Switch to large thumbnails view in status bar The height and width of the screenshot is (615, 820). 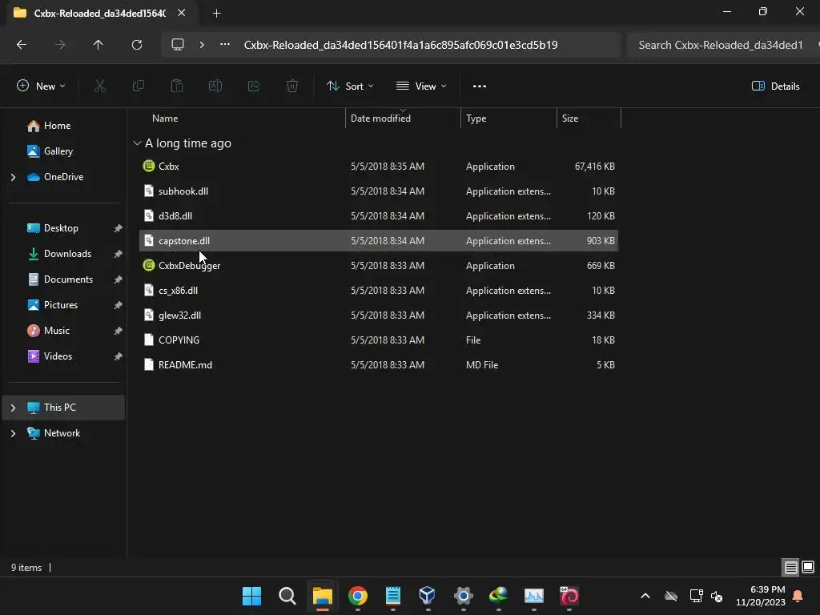pyautogui.click(x=808, y=568)
